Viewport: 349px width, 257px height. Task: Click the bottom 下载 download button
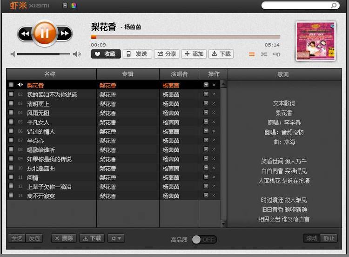coord(92,238)
